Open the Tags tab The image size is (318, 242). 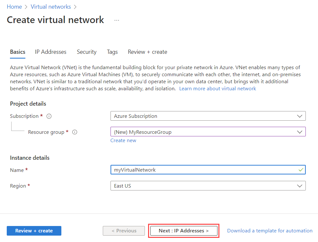click(112, 52)
